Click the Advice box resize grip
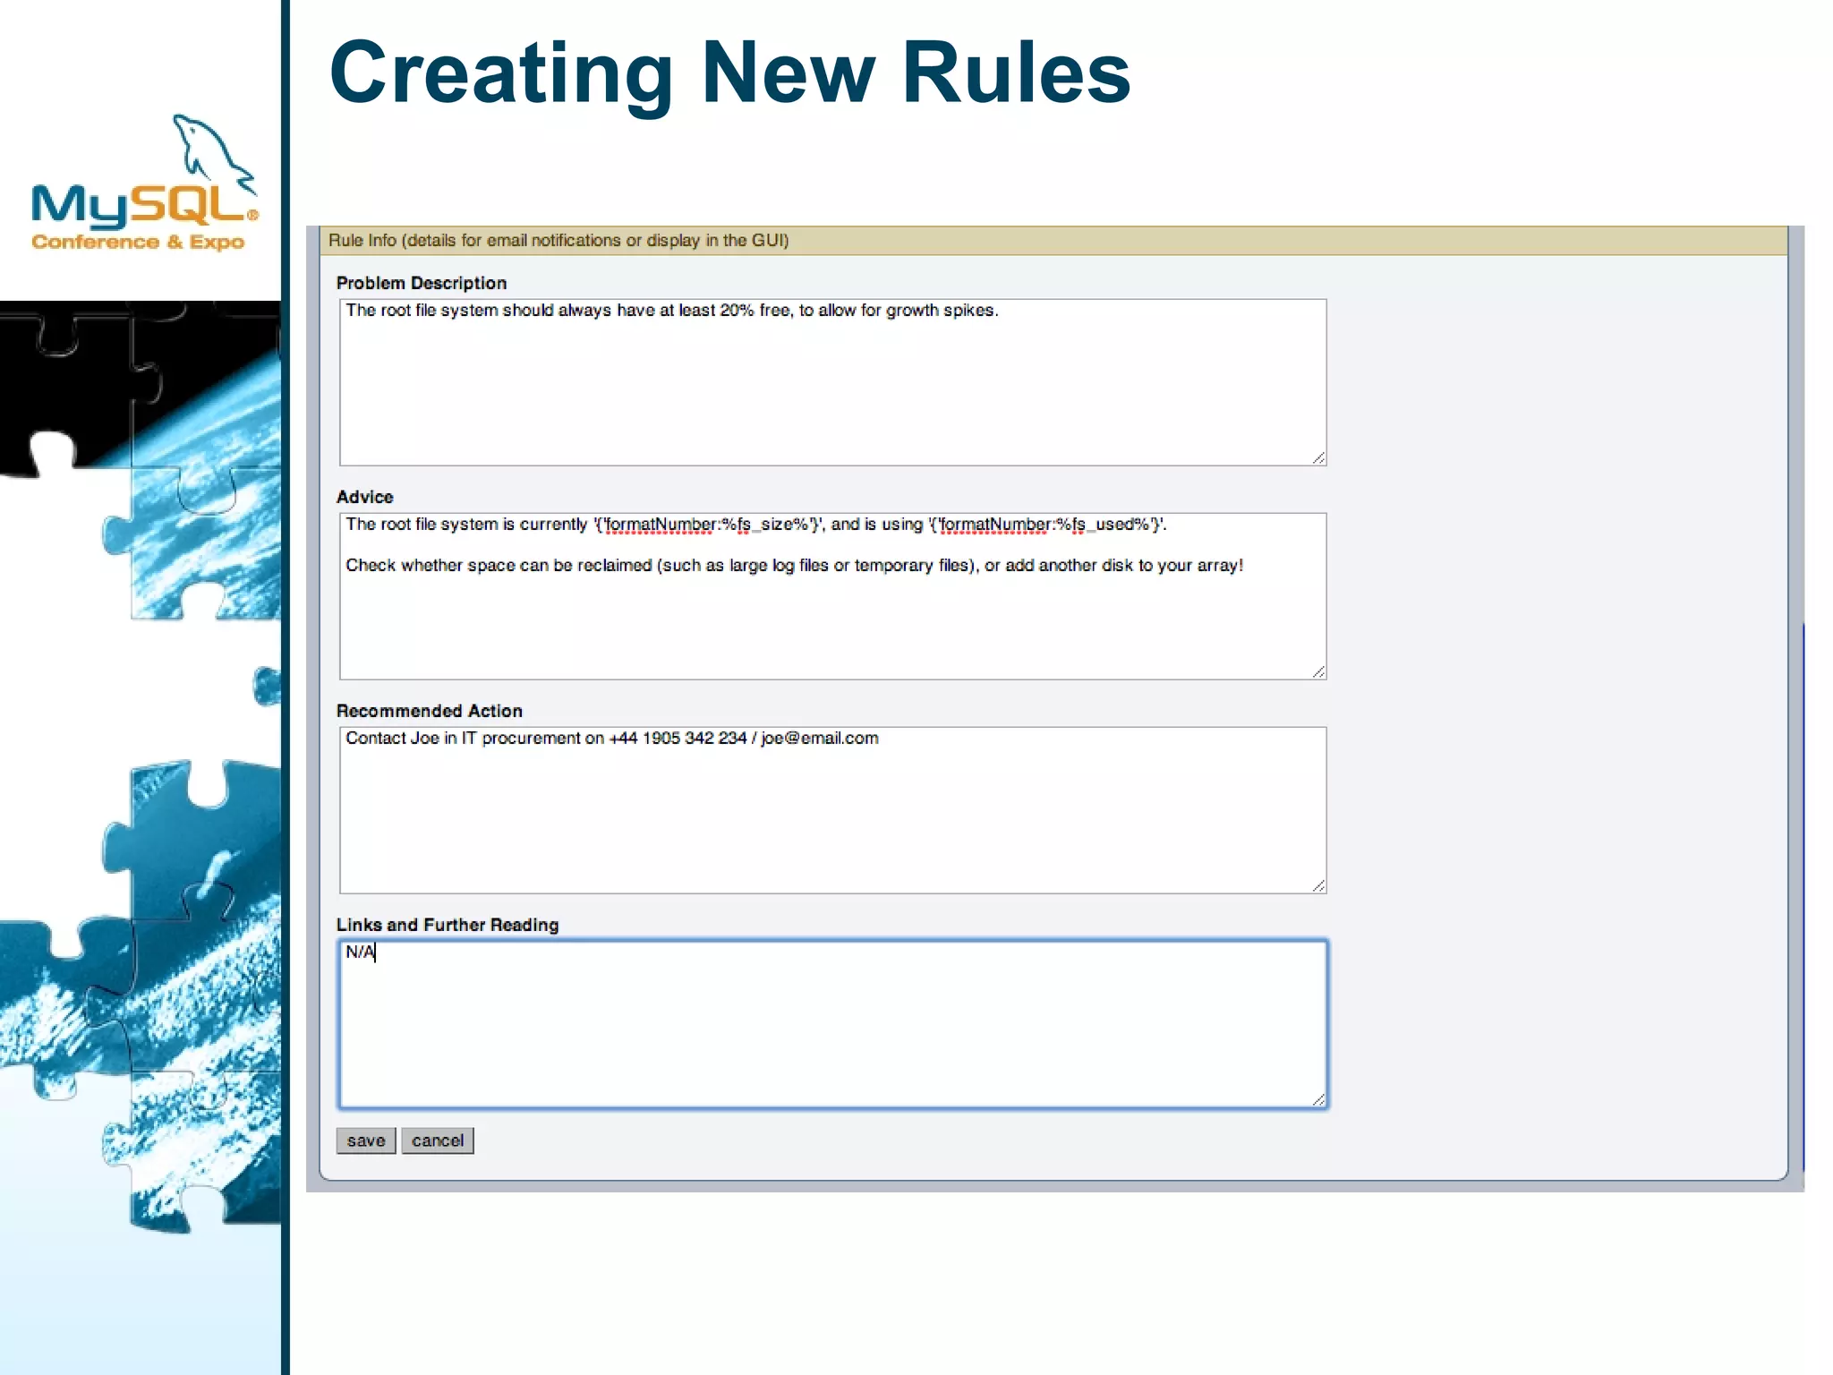 click(1318, 671)
